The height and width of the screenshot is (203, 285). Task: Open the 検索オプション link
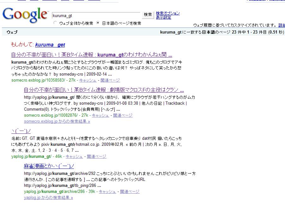point(168,13)
